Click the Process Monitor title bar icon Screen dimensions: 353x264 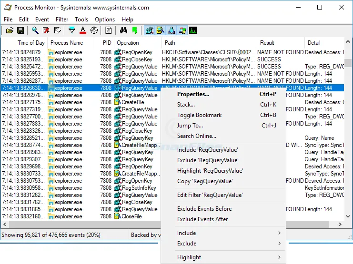(x=8, y=8)
